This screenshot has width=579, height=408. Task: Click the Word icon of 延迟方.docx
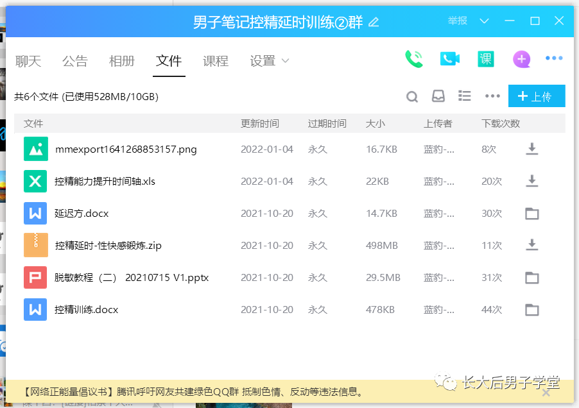[x=35, y=213]
